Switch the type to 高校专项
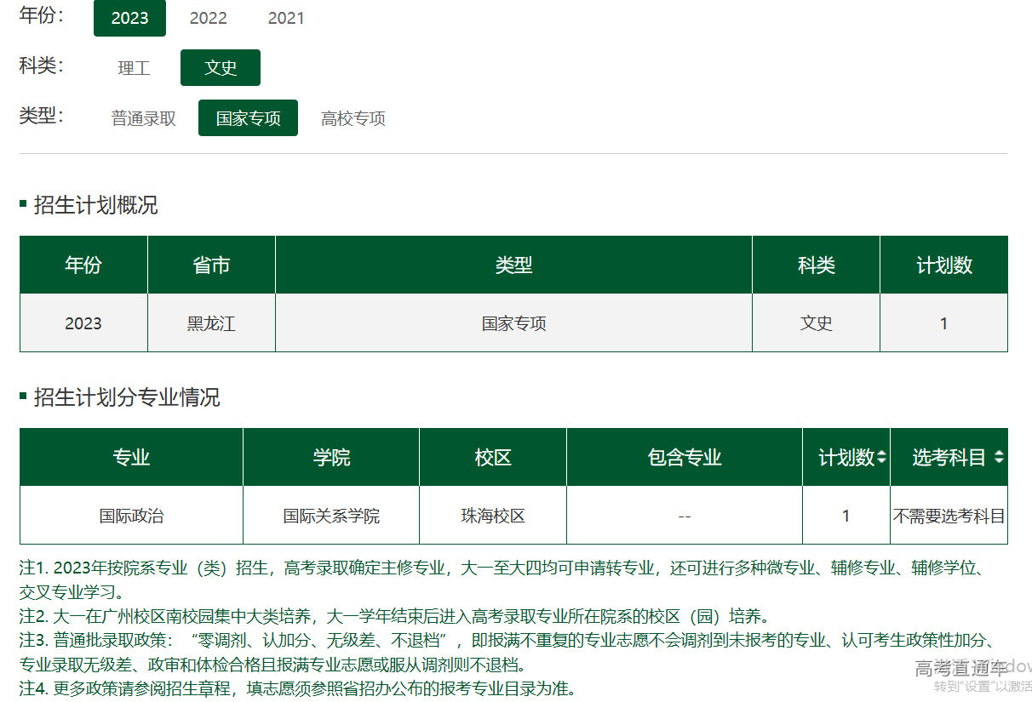 [x=353, y=118]
